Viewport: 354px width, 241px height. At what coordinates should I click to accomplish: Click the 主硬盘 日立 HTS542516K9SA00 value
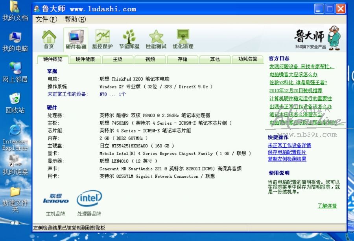[x=137, y=146]
